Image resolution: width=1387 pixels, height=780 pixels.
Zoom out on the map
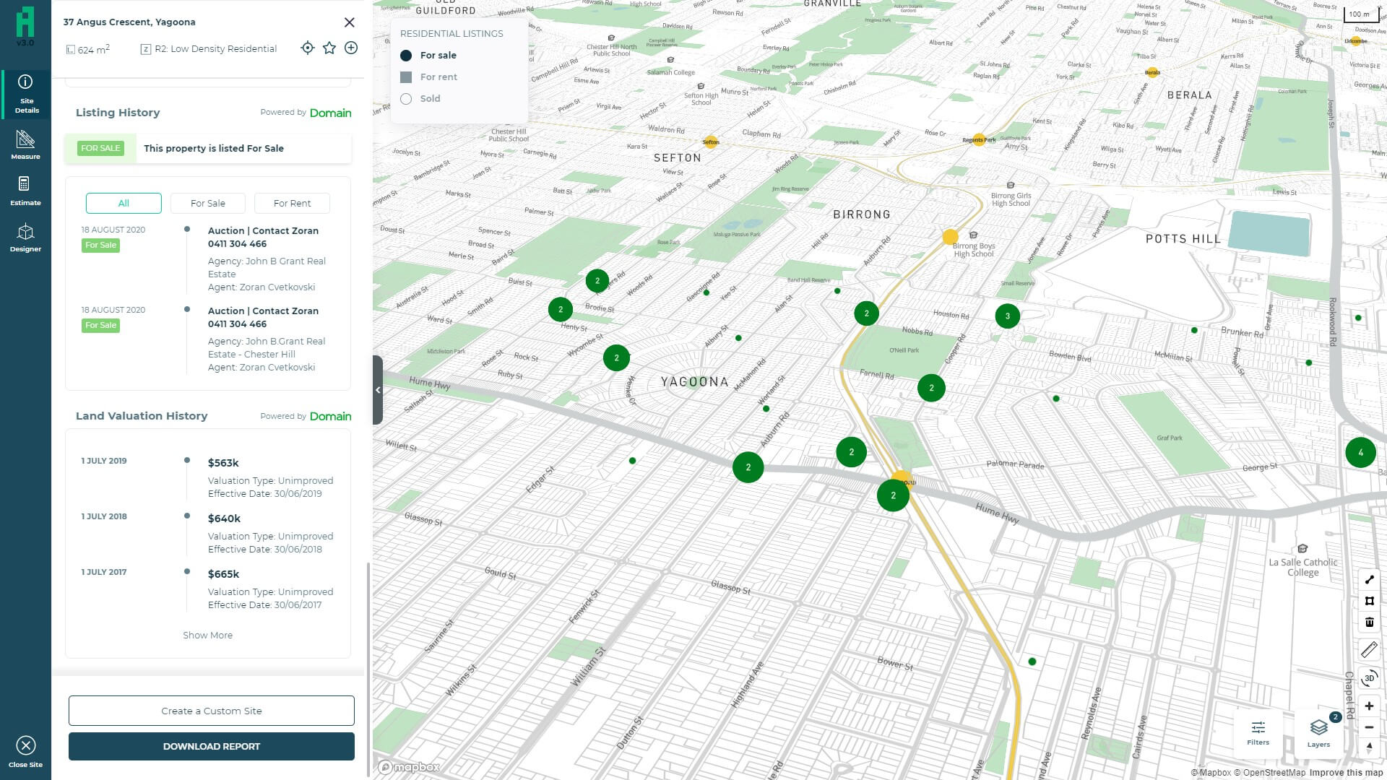(1369, 727)
